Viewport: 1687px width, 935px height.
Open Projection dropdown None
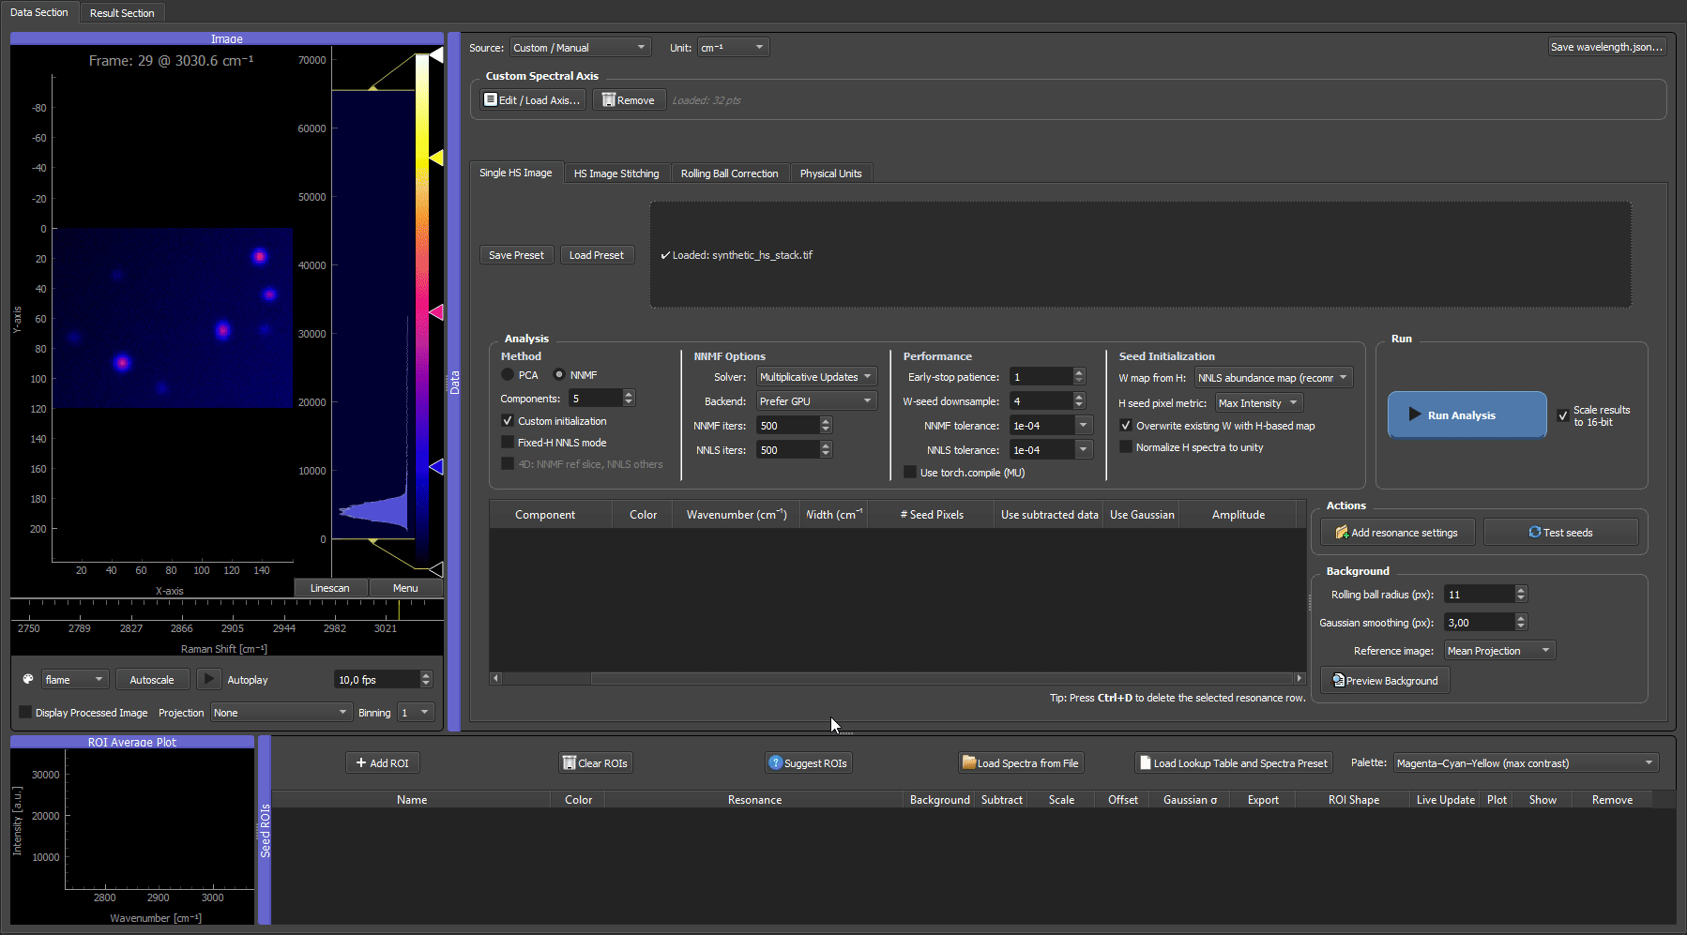[x=281, y=713]
